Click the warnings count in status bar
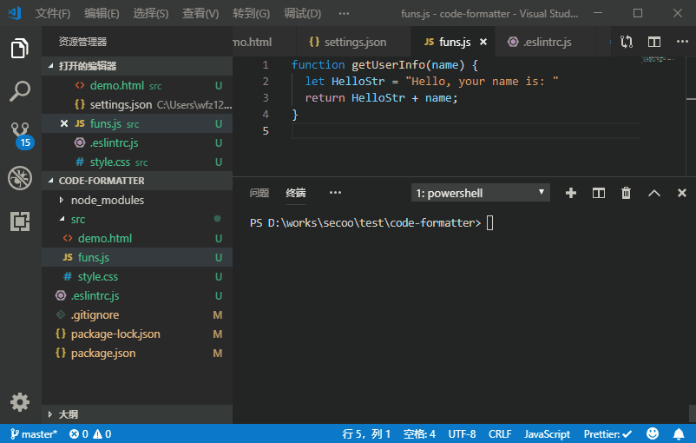 pyautogui.click(x=102, y=434)
